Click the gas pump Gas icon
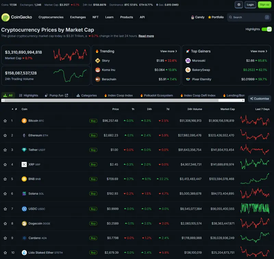The width and height of the screenshot is (274, 259). pyautogui.click(x=157, y=5)
